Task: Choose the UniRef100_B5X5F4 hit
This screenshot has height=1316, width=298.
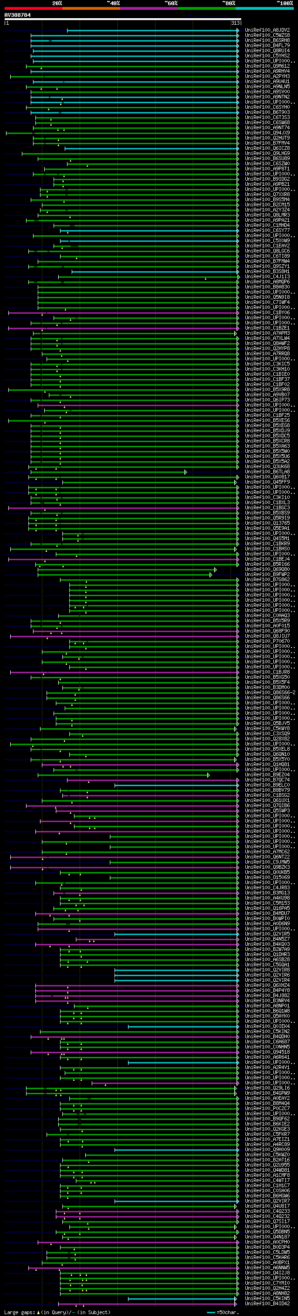Action: (267, 682)
